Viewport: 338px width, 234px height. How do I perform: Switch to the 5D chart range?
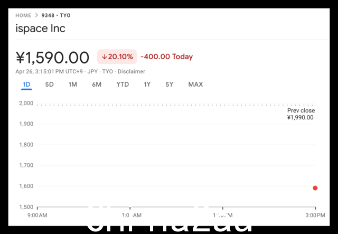pos(49,85)
